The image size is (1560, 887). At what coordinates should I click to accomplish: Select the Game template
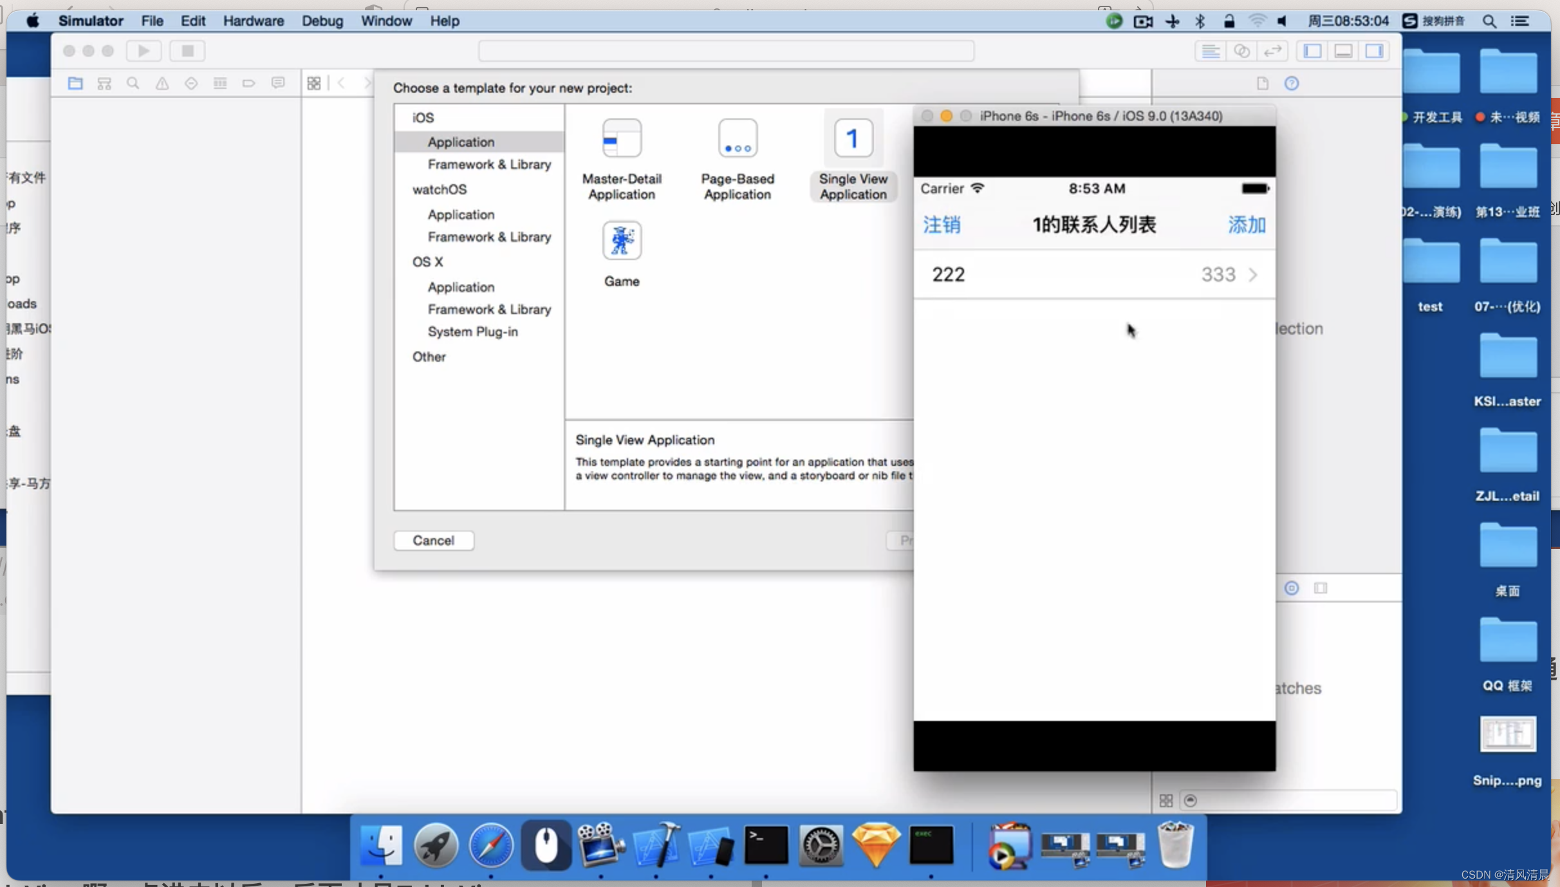tap(622, 254)
